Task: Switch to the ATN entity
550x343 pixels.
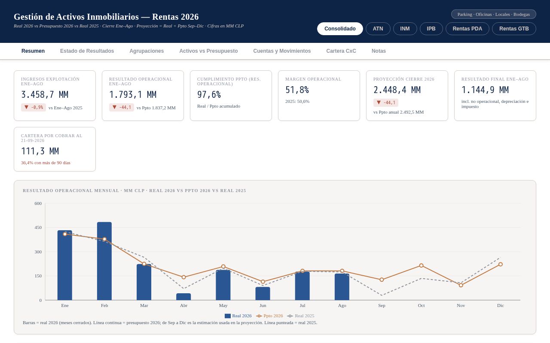Action: (x=378, y=29)
